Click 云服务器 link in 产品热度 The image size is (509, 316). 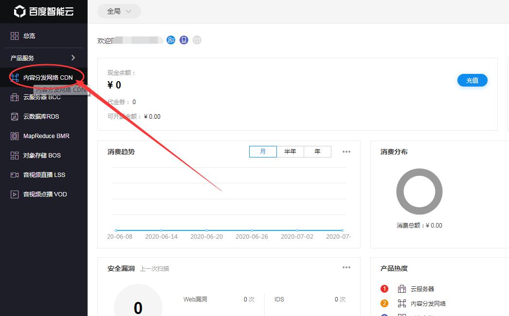(x=422, y=289)
